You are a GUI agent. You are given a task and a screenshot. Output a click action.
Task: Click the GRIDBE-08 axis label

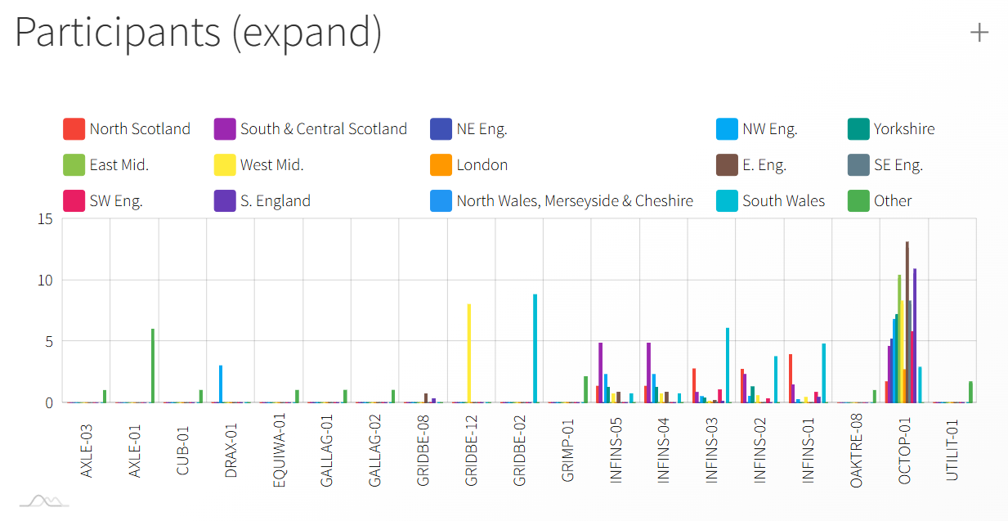point(423,451)
